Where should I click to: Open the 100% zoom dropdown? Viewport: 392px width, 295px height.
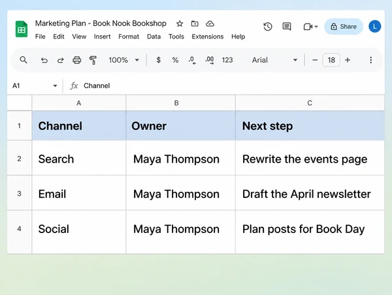point(123,60)
